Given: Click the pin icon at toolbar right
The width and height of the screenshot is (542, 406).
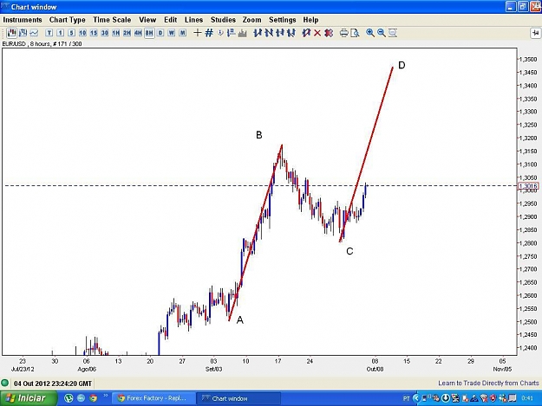Looking at the screenshot, I should (535, 33).
